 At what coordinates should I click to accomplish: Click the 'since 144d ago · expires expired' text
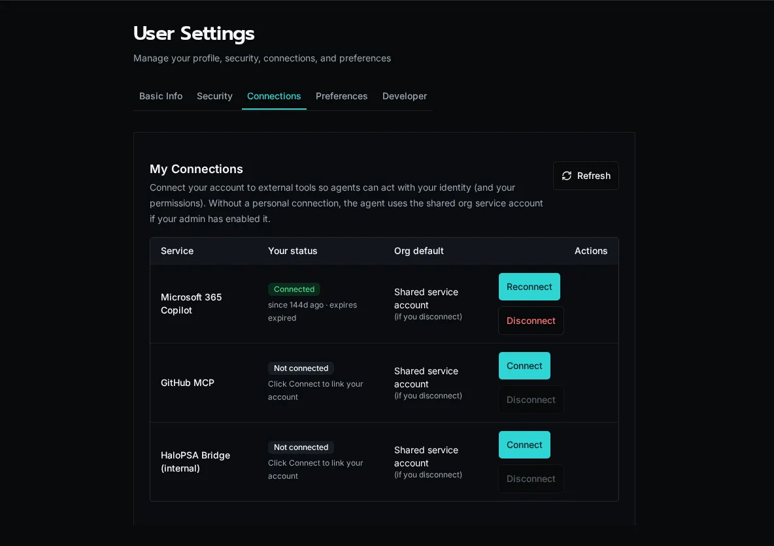[x=312, y=312]
